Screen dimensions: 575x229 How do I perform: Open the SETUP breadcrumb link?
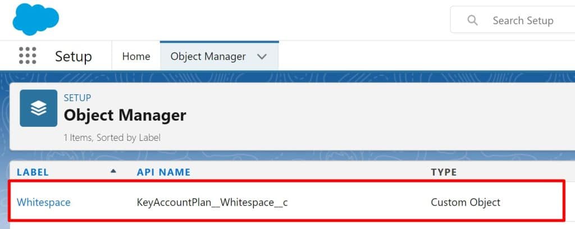pyautogui.click(x=77, y=98)
